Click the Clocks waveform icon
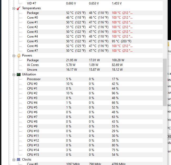The image size is (171, 165). pyautogui.click(x=19, y=159)
